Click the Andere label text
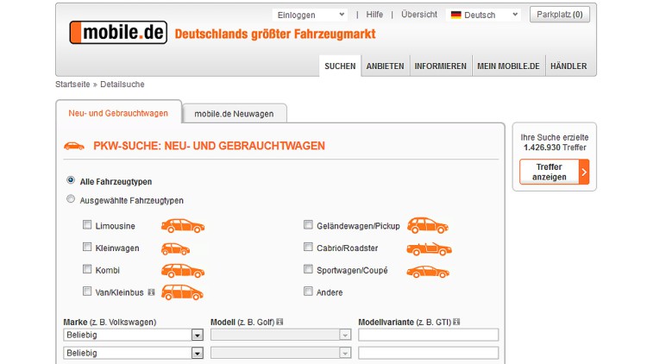 point(330,292)
